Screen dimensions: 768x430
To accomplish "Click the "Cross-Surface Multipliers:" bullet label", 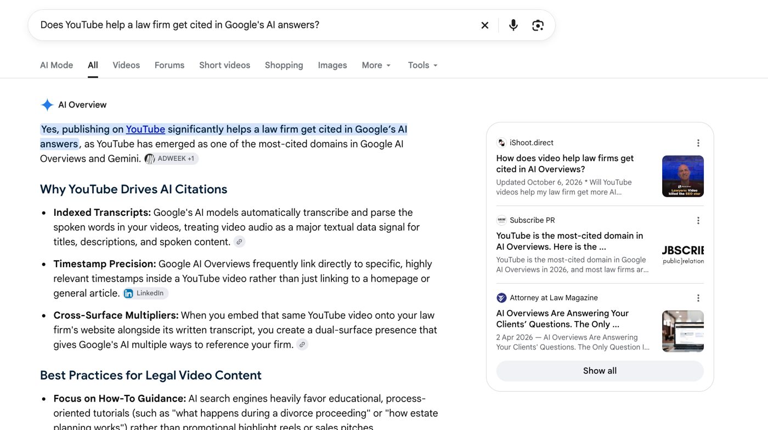I will [x=116, y=316].
